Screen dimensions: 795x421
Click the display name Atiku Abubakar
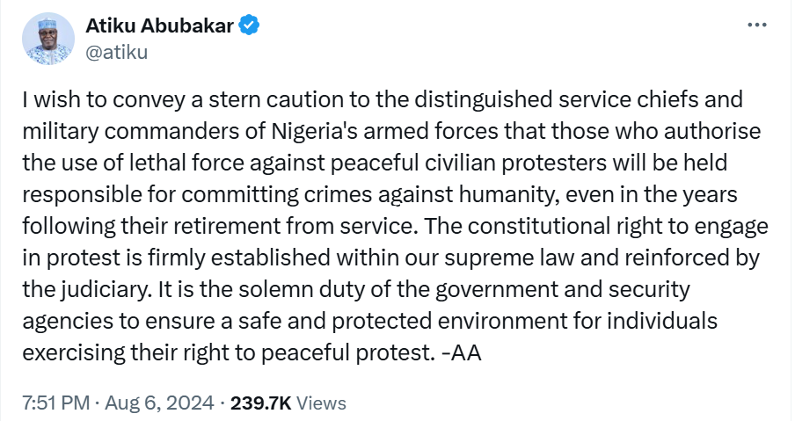[159, 25]
